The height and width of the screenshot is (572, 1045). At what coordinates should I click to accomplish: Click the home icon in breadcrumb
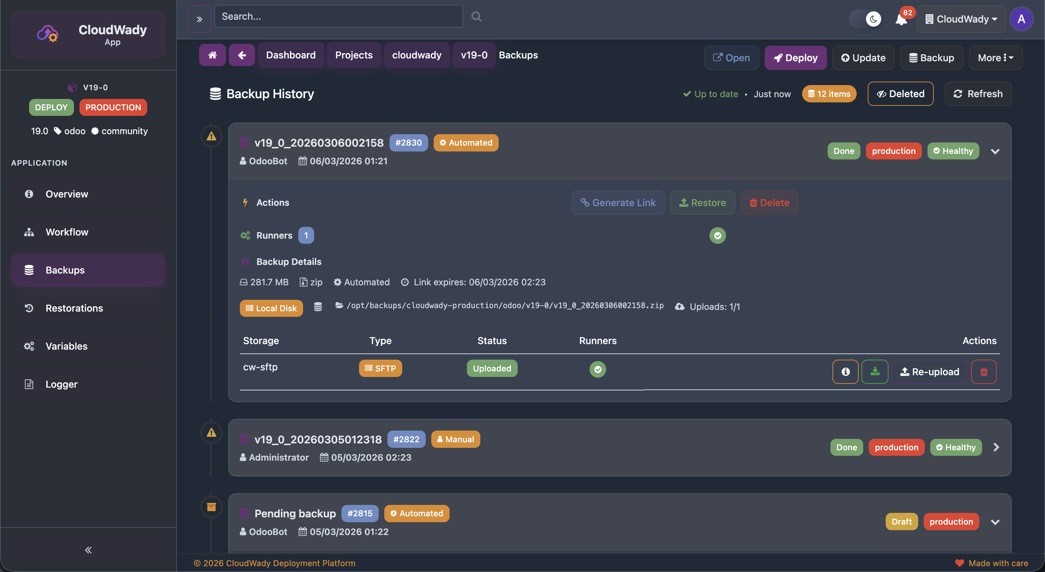[212, 55]
